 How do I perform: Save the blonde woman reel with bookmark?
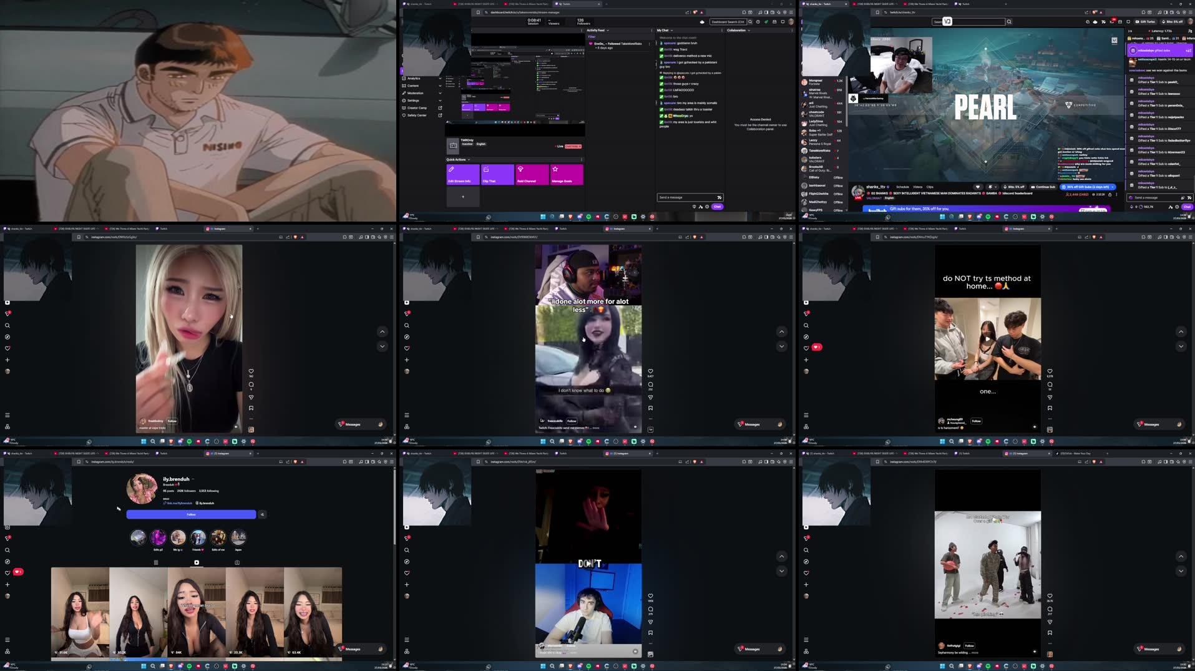251,408
